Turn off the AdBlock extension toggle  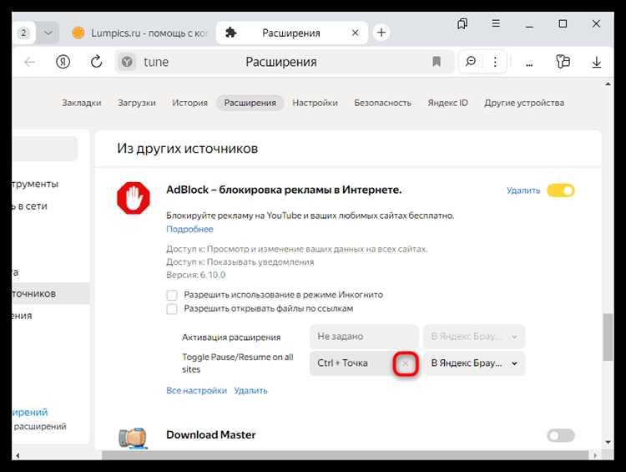point(561,190)
